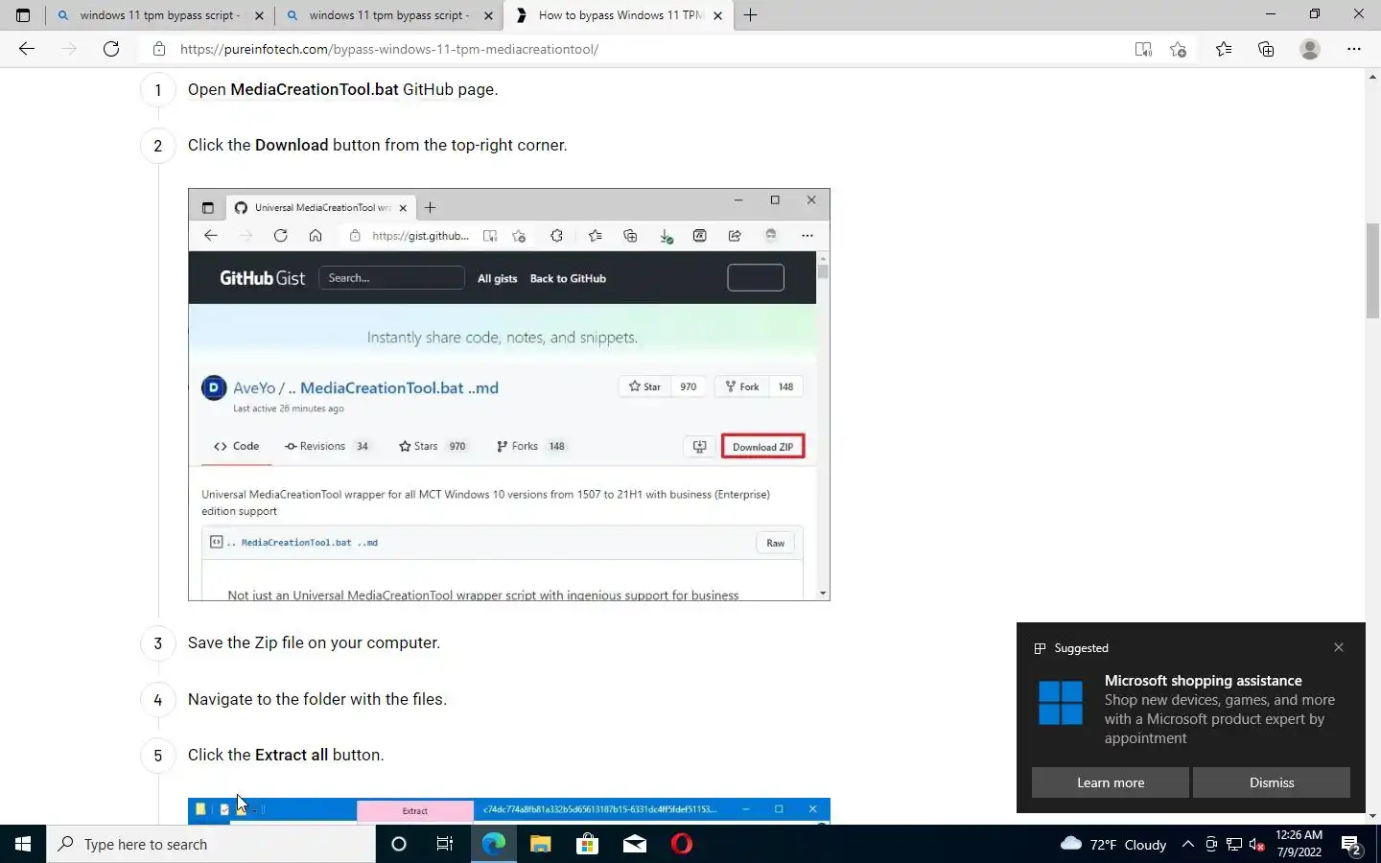Switch to second windows 11 tpm bypass script tab
This screenshot has width=1381, height=863.
tap(388, 15)
